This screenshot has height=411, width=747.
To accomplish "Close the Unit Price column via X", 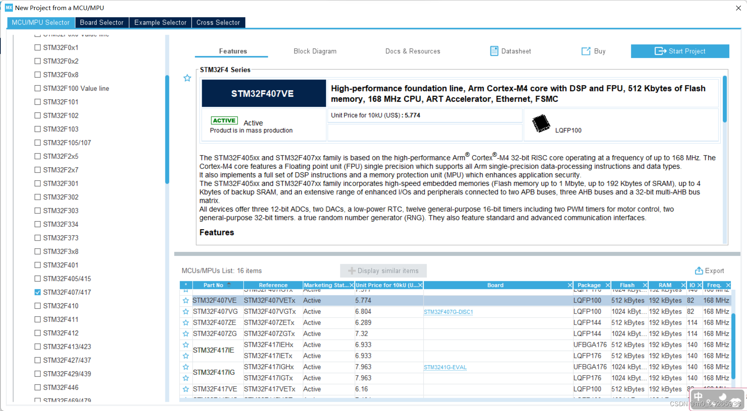I will pos(420,285).
